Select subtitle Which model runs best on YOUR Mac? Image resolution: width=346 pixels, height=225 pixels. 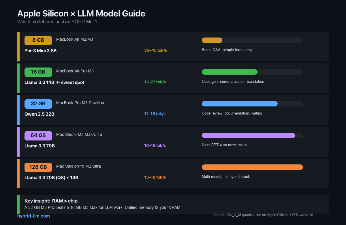pyautogui.click(x=57, y=22)
